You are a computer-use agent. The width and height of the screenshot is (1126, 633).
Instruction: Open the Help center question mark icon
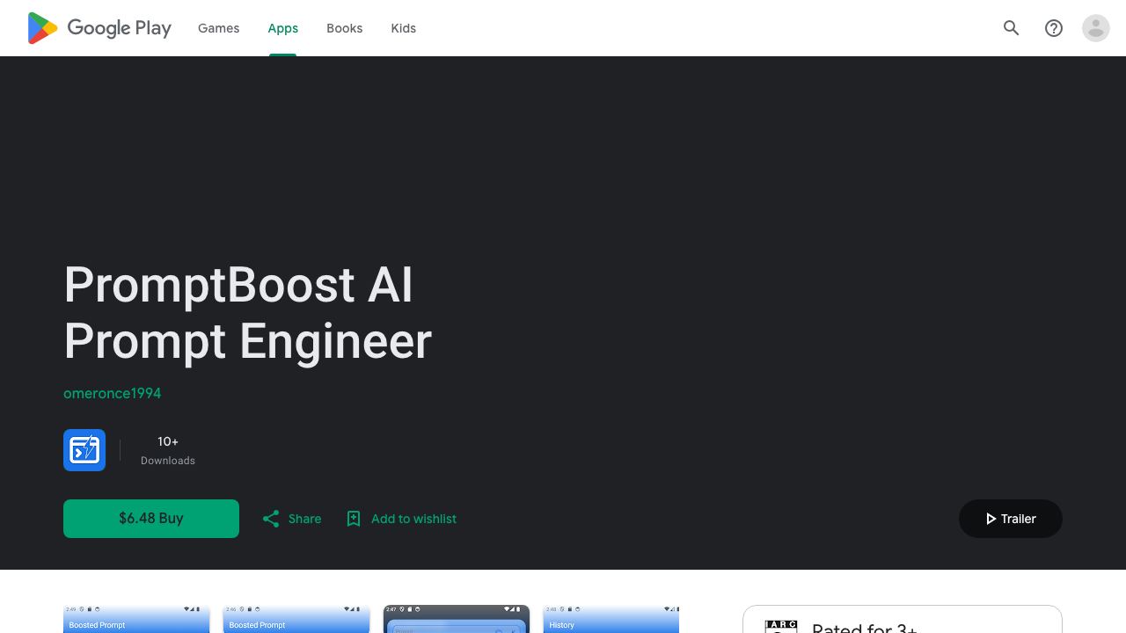tap(1054, 28)
